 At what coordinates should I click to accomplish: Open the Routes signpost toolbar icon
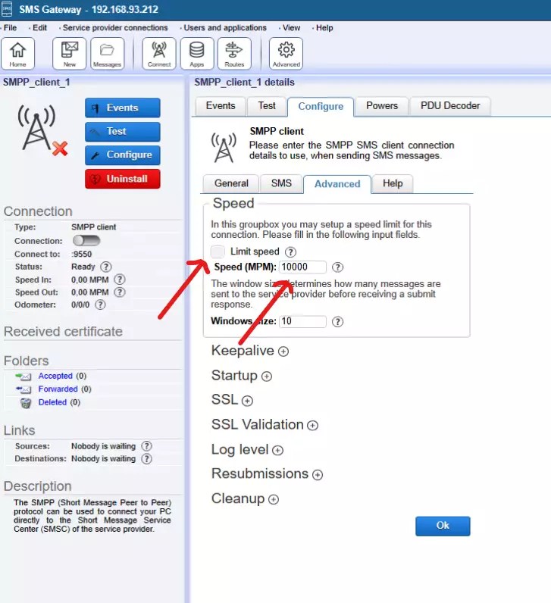[x=234, y=54]
